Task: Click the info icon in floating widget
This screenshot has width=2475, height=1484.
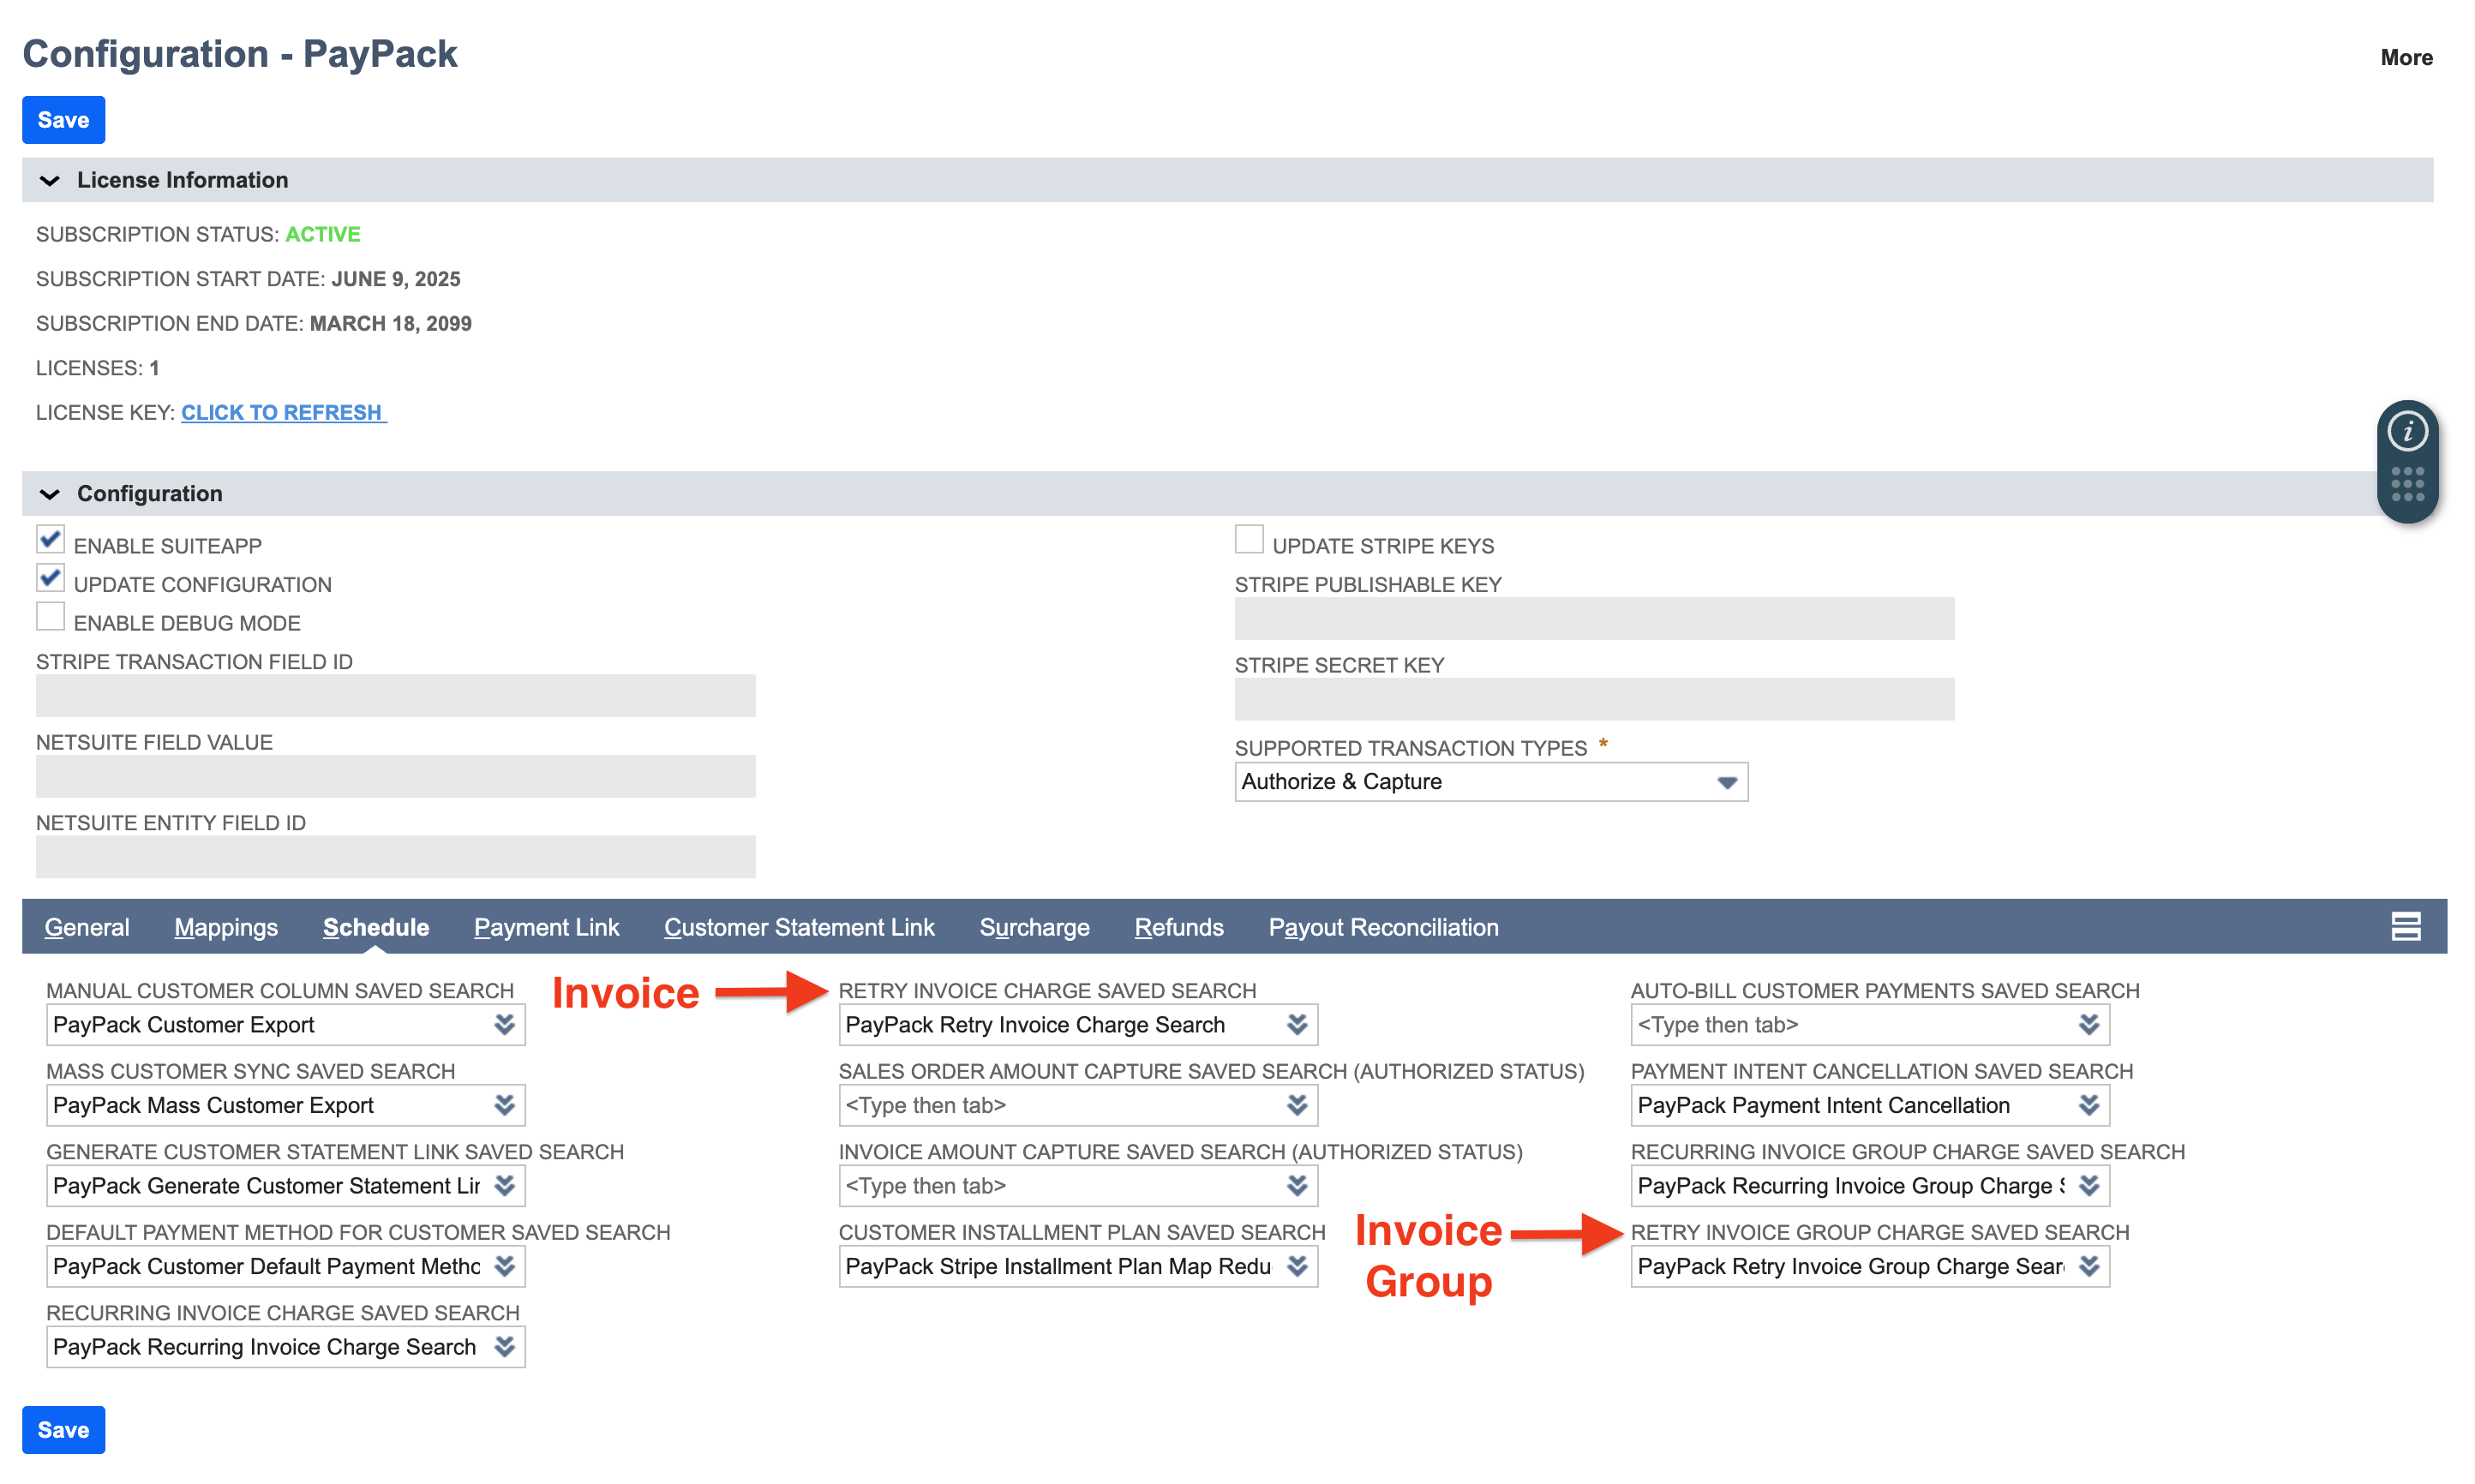Action: (x=2407, y=432)
